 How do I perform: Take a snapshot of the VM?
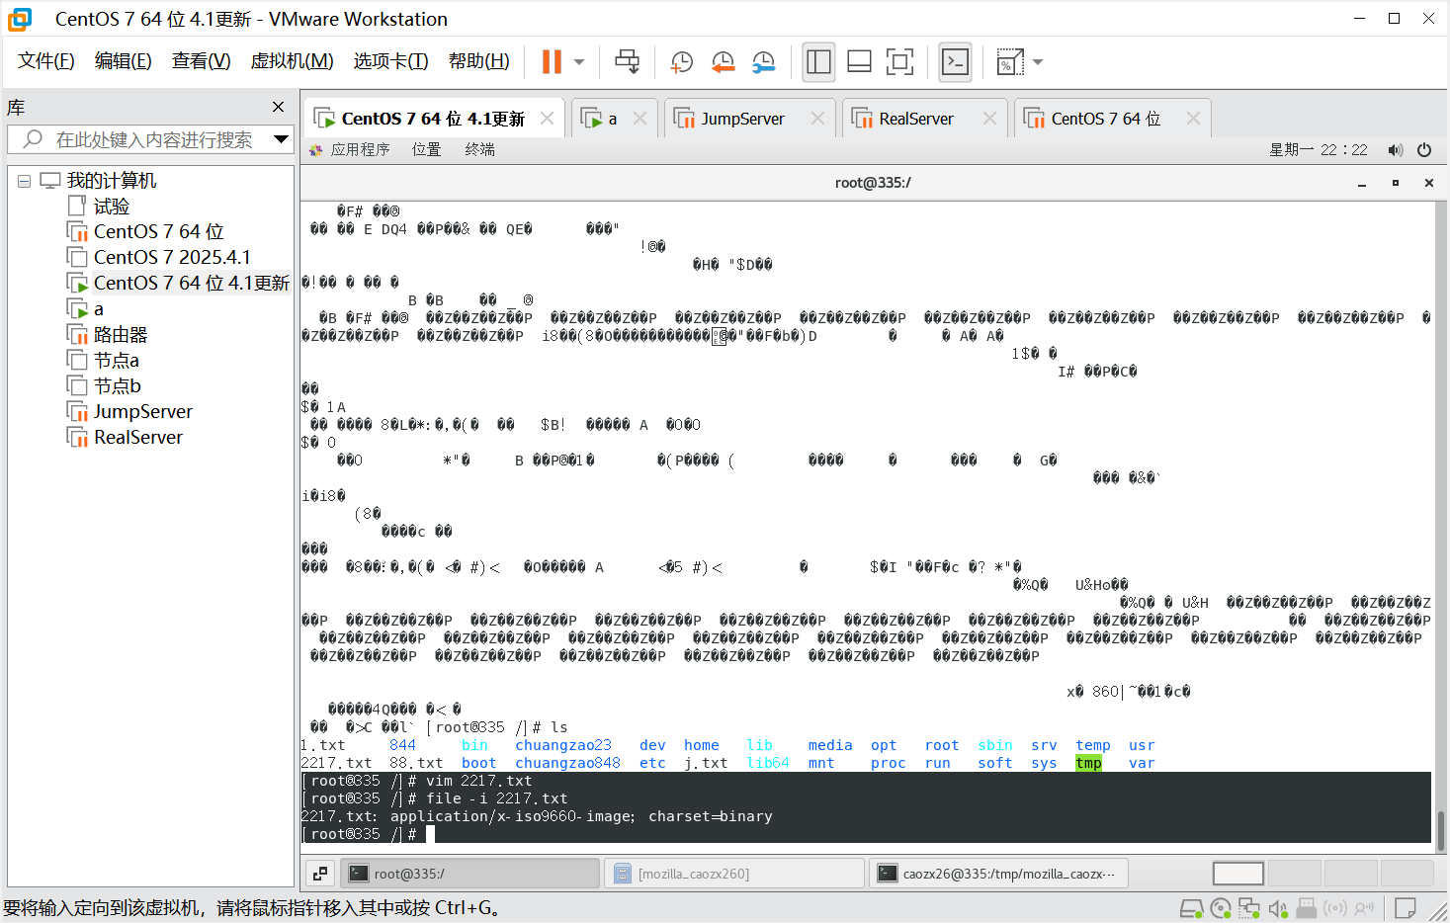681,61
